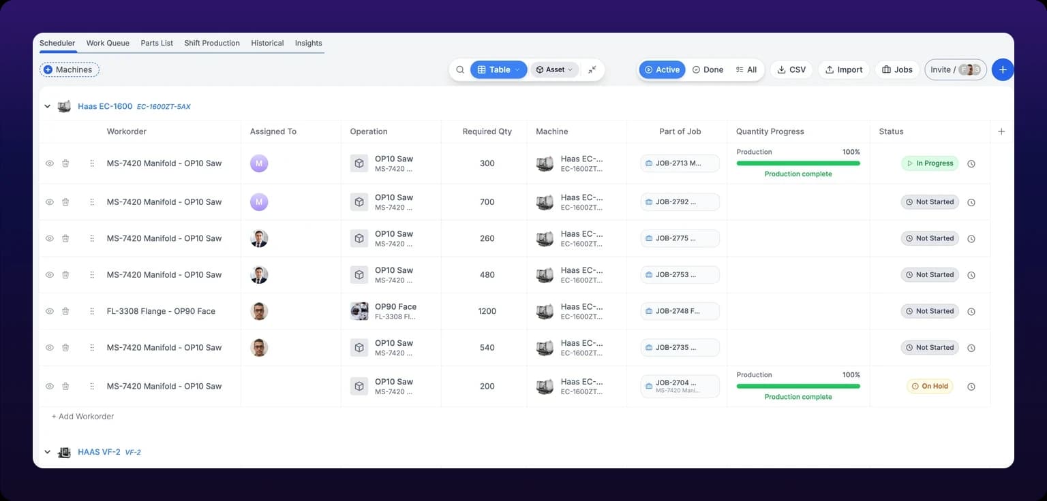Click the add column plus icon
The height and width of the screenshot is (501, 1047).
coord(1001,131)
